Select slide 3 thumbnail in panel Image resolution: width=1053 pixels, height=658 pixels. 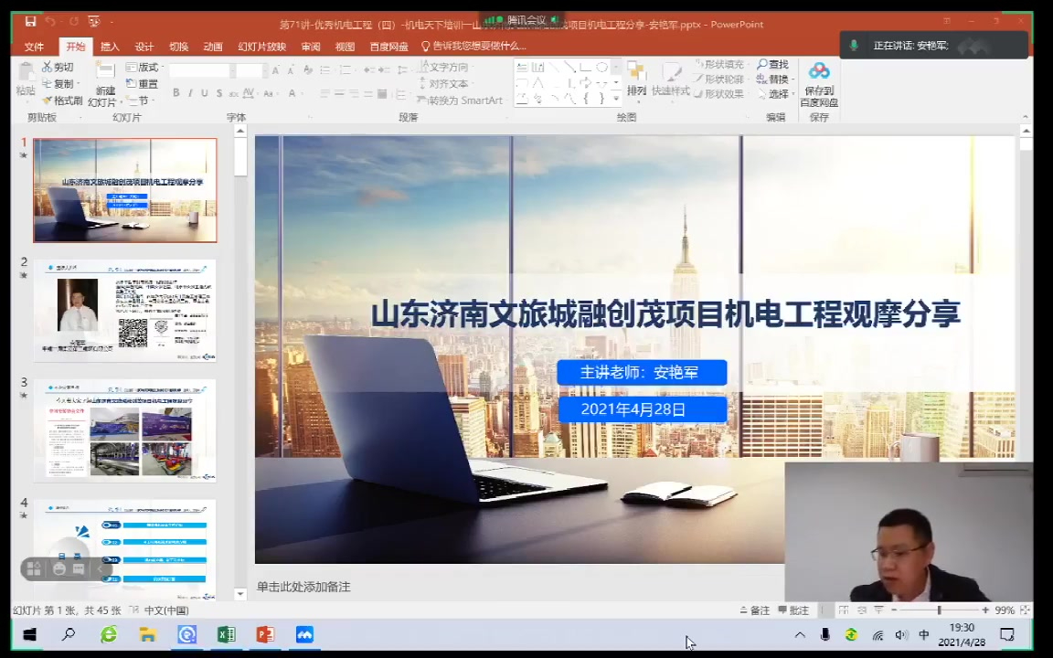point(125,430)
